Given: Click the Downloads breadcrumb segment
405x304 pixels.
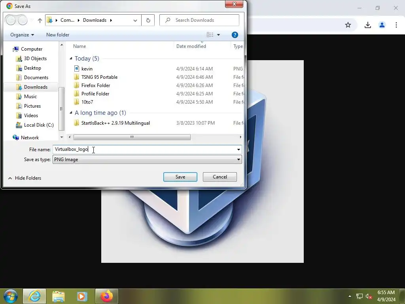Looking at the screenshot, I should pos(95,20).
